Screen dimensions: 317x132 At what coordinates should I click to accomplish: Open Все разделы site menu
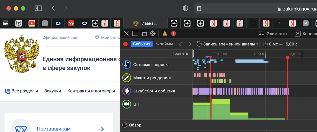click(21, 91)
